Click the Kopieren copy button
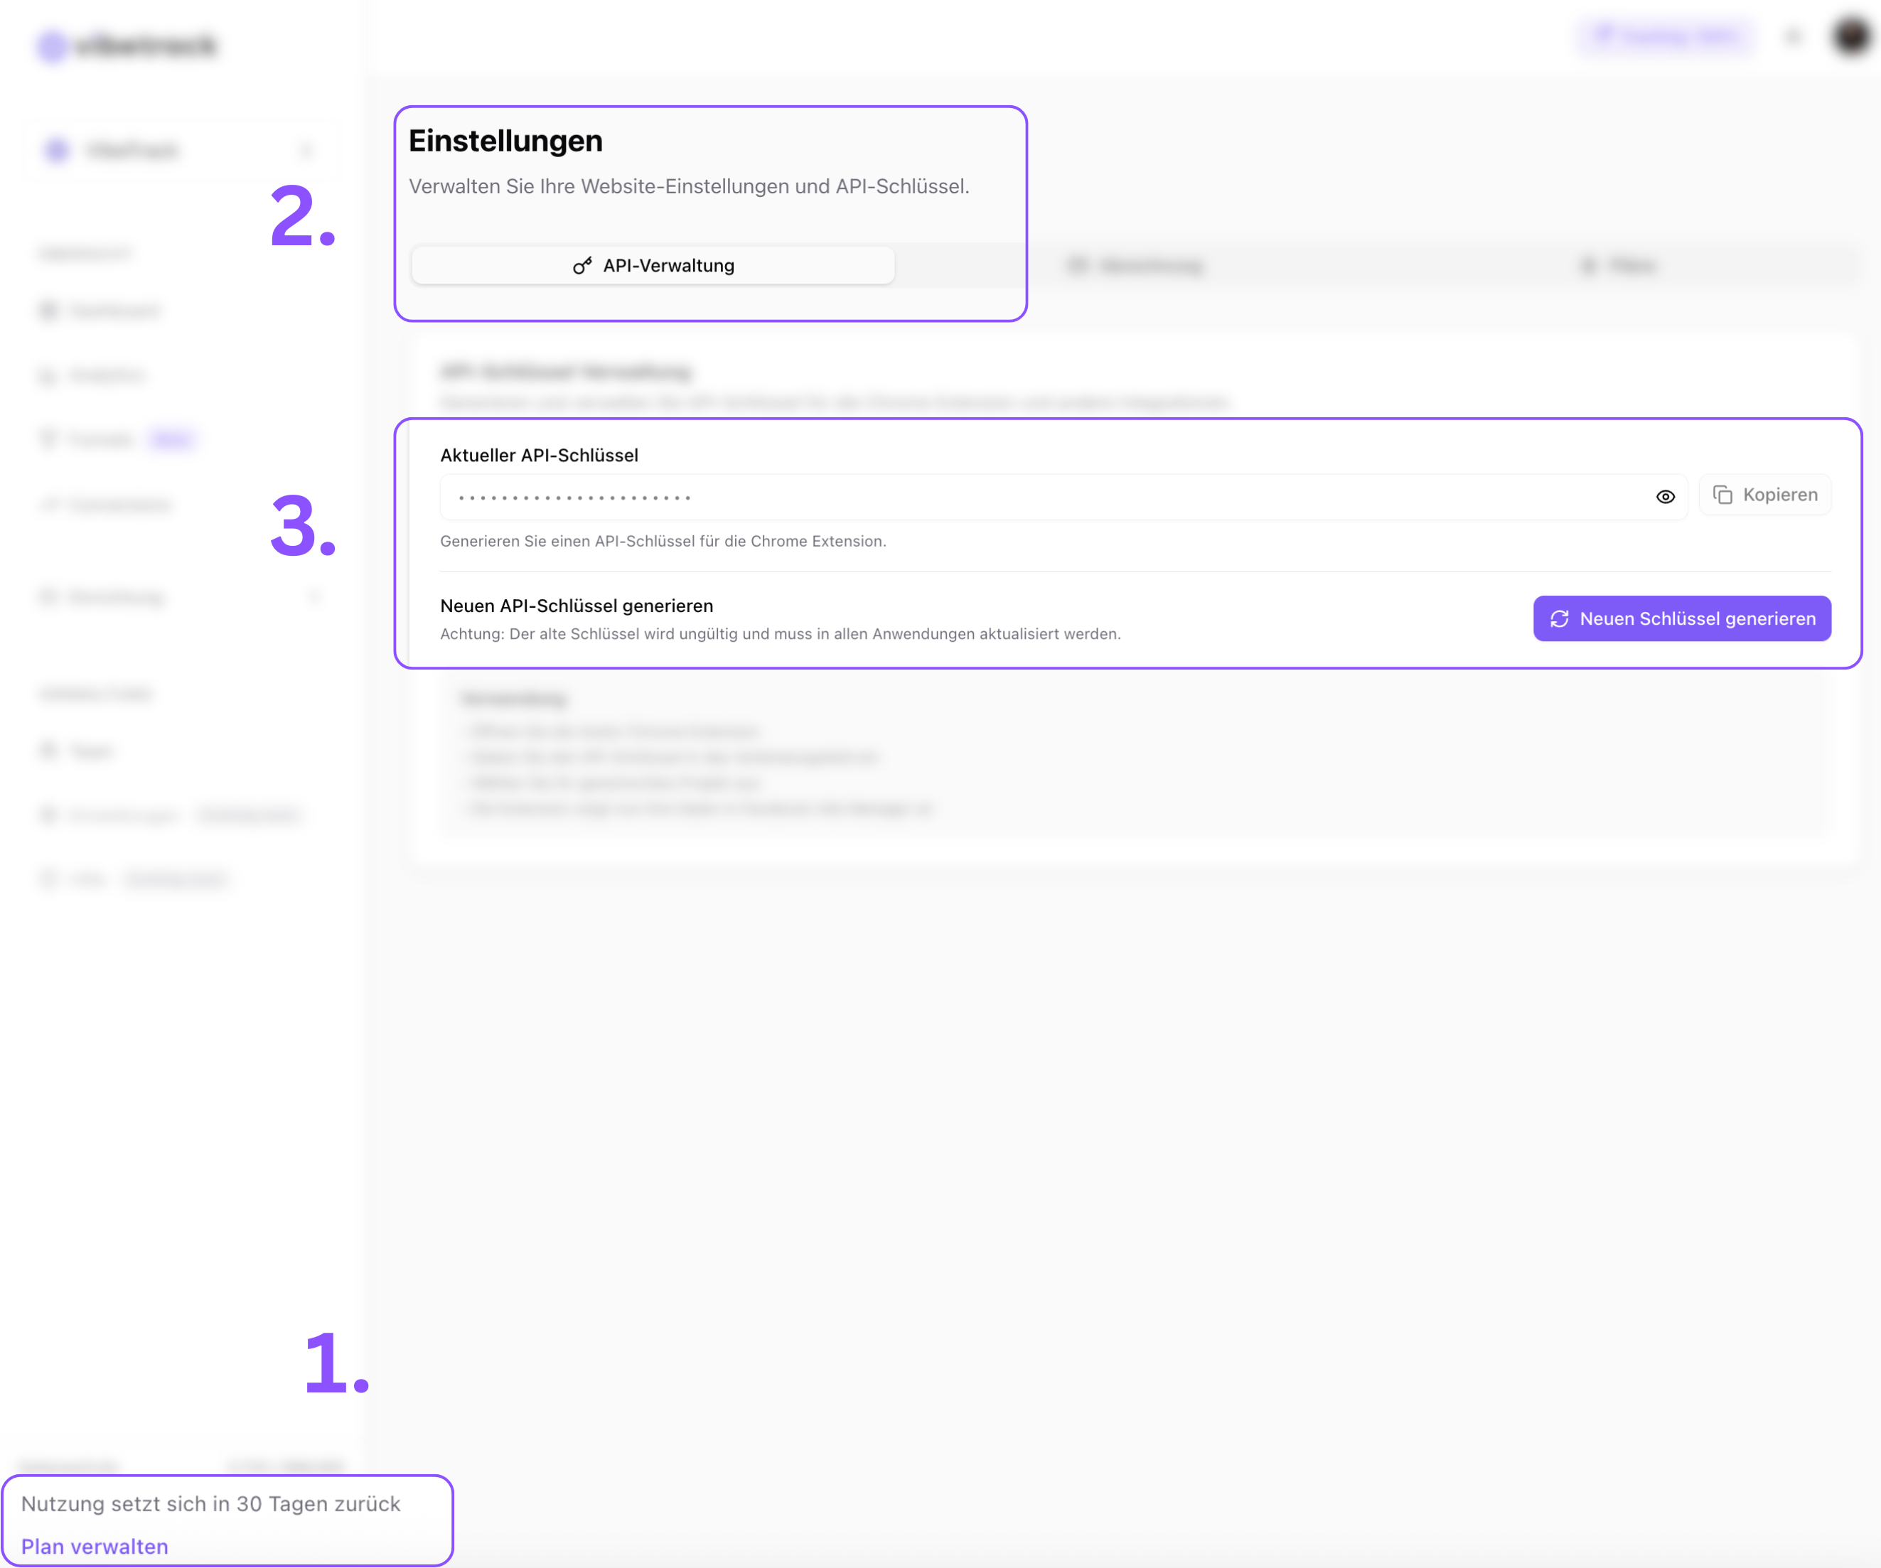The image size is (1881, 1568). pyautogui.click(x=1764, y=495)
